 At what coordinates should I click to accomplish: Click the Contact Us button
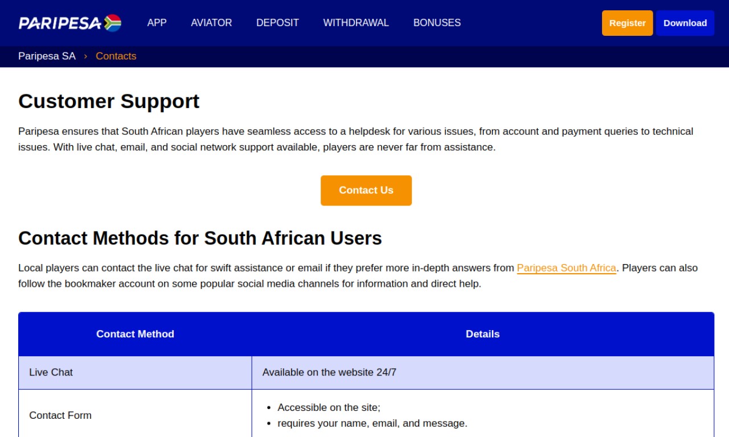tap(366, 190)
